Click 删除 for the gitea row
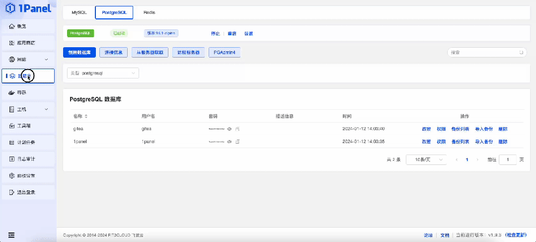Viewport: 536px width, 242px height. [503, 129]
